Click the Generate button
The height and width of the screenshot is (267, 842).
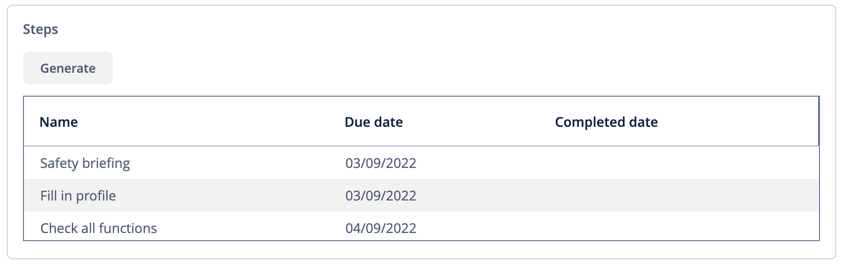[x=68, y=68]
